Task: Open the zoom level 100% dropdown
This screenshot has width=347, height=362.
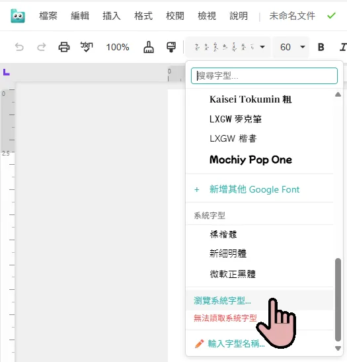Action: [x=118, y=47]
